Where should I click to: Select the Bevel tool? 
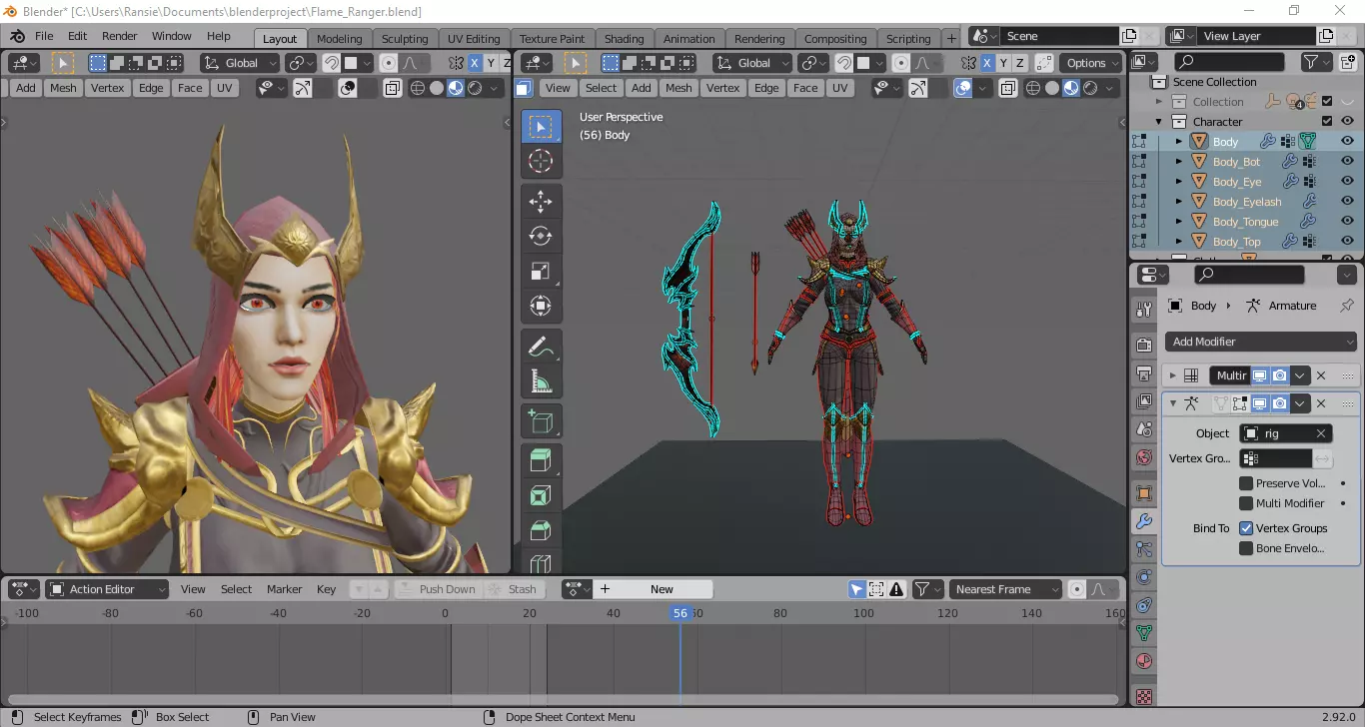(541, 530)
